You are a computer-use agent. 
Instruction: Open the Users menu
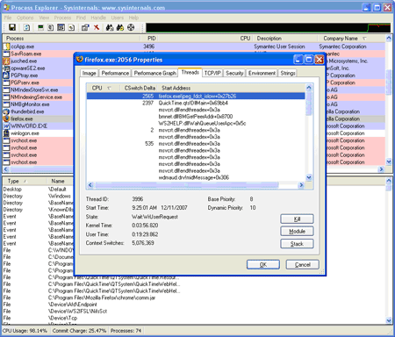point(118,18)
